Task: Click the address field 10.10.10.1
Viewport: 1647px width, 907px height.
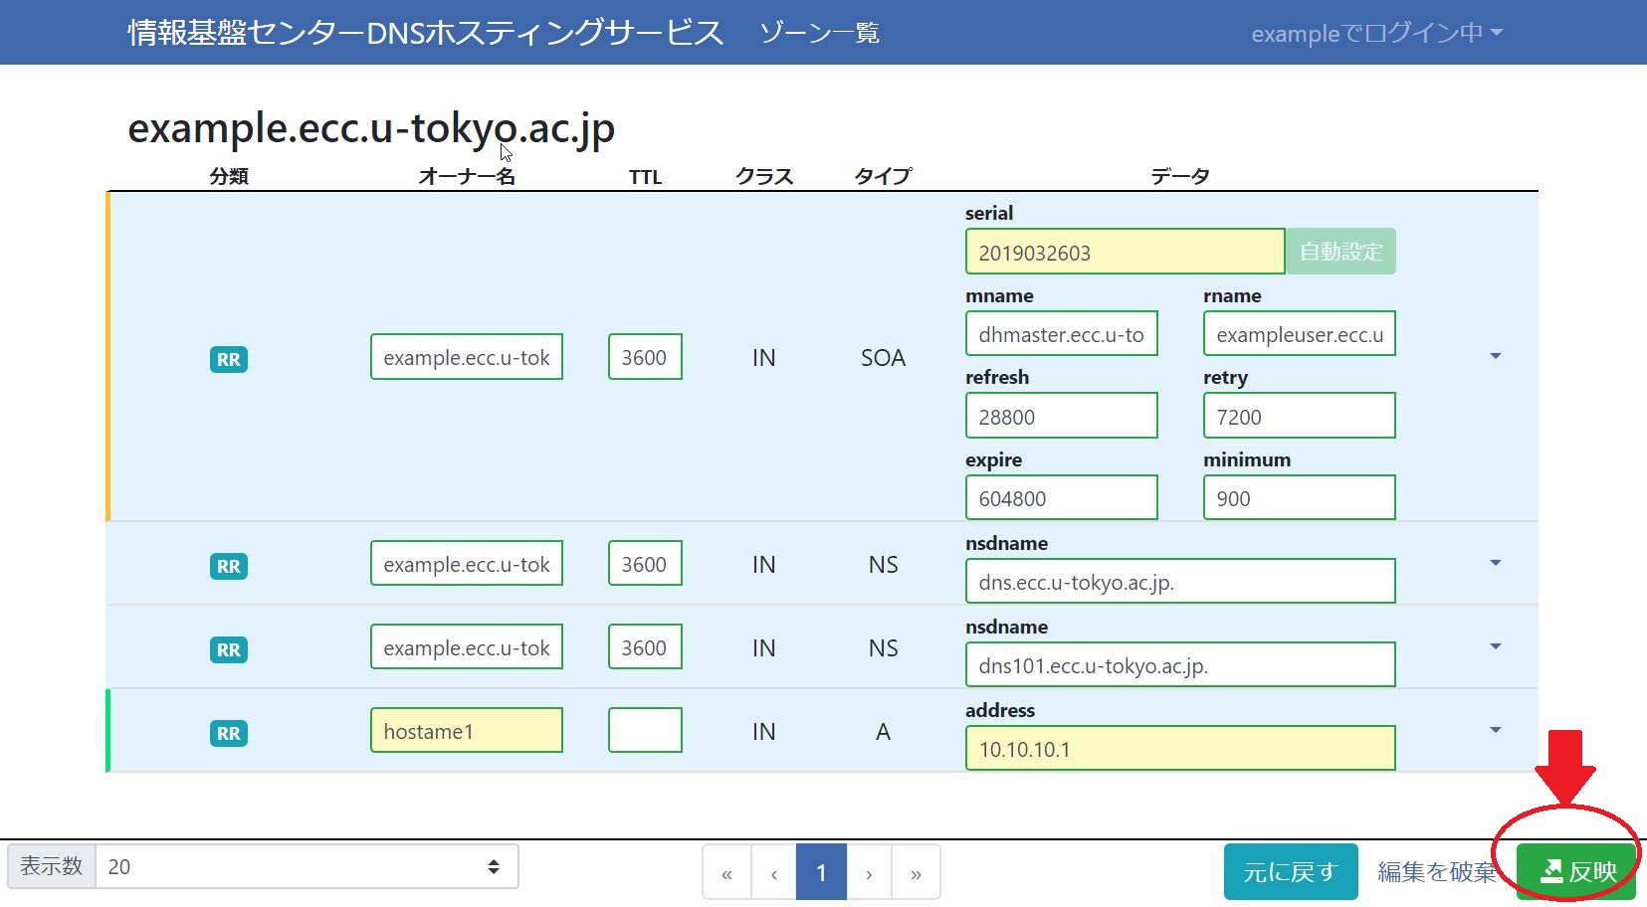Action: pyautogui.click(x=1180, y=748)
